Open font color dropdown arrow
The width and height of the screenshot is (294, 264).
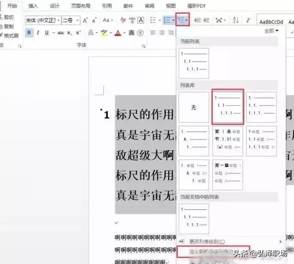coord(124,33)
